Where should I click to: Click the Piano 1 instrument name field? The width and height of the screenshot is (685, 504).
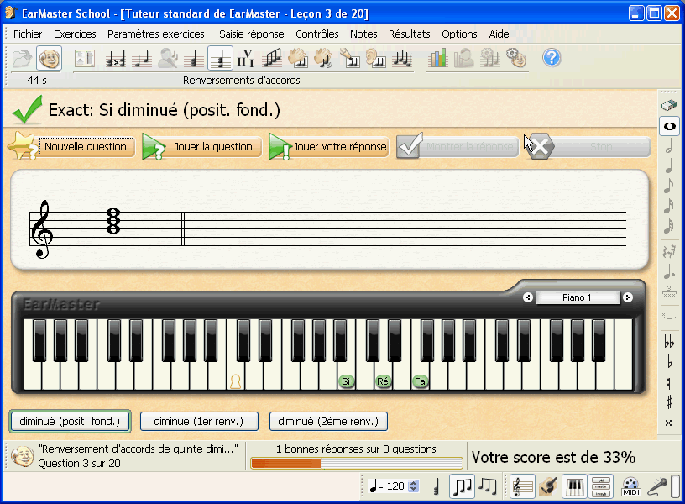(x=578, y=297)
